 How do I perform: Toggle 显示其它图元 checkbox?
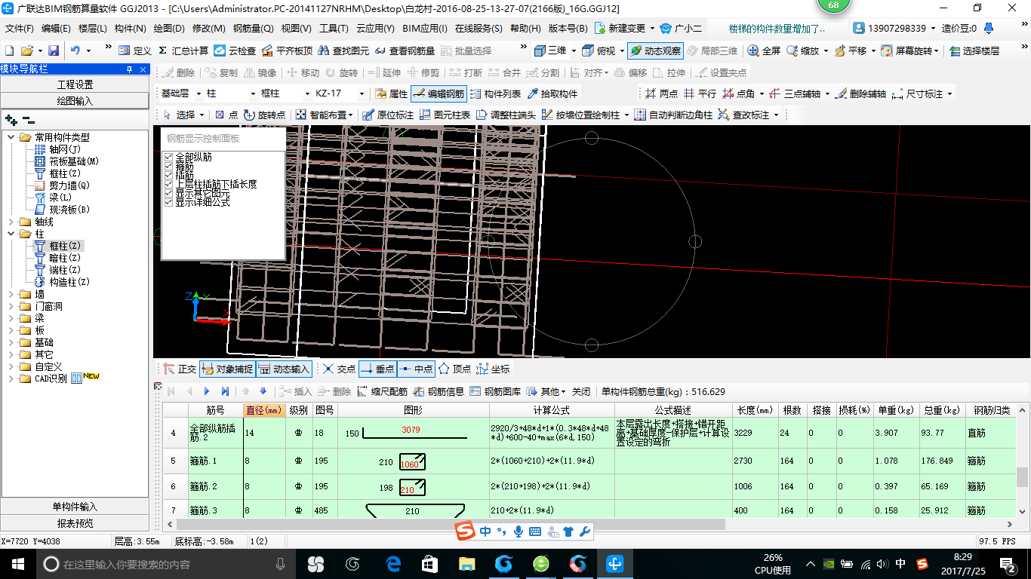168,194
